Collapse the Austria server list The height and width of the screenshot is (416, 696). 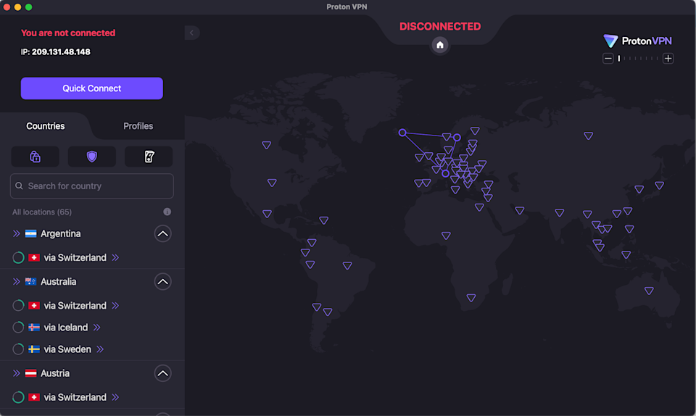coord(163,373)
